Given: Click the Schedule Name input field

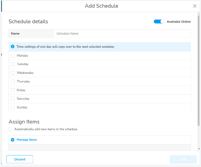Looking at the screenshot, I should [x=122, y=34].
